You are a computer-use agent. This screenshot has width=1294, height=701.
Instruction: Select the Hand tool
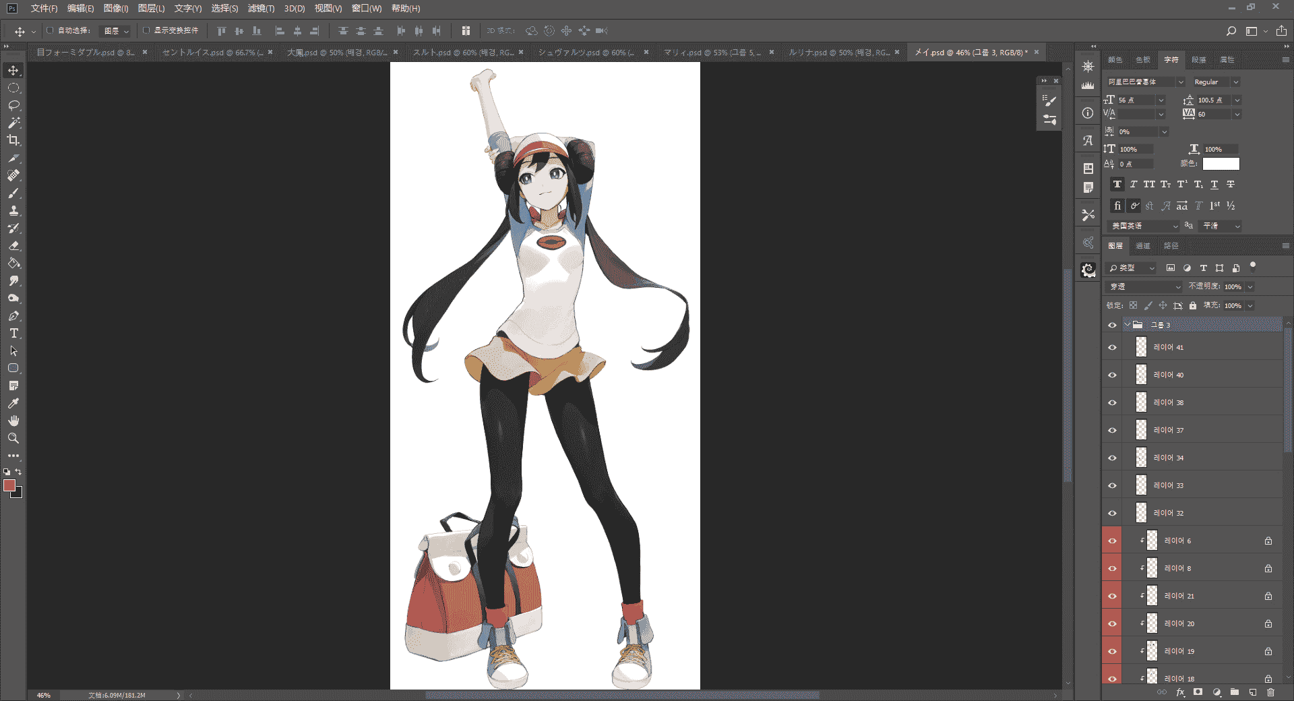tap(13, 421)
